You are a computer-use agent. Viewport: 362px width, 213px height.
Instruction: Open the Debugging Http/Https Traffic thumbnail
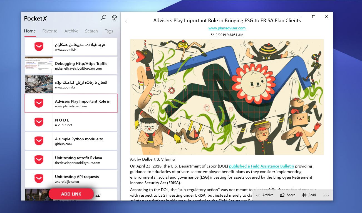coord(39,65)
